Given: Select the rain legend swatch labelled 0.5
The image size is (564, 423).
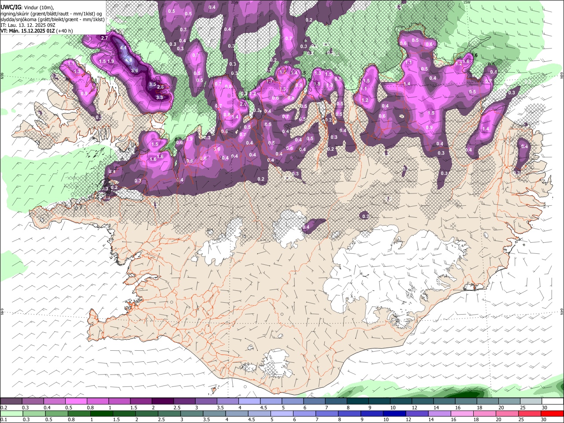Looking at the screenshot, I should pos(56,414).
